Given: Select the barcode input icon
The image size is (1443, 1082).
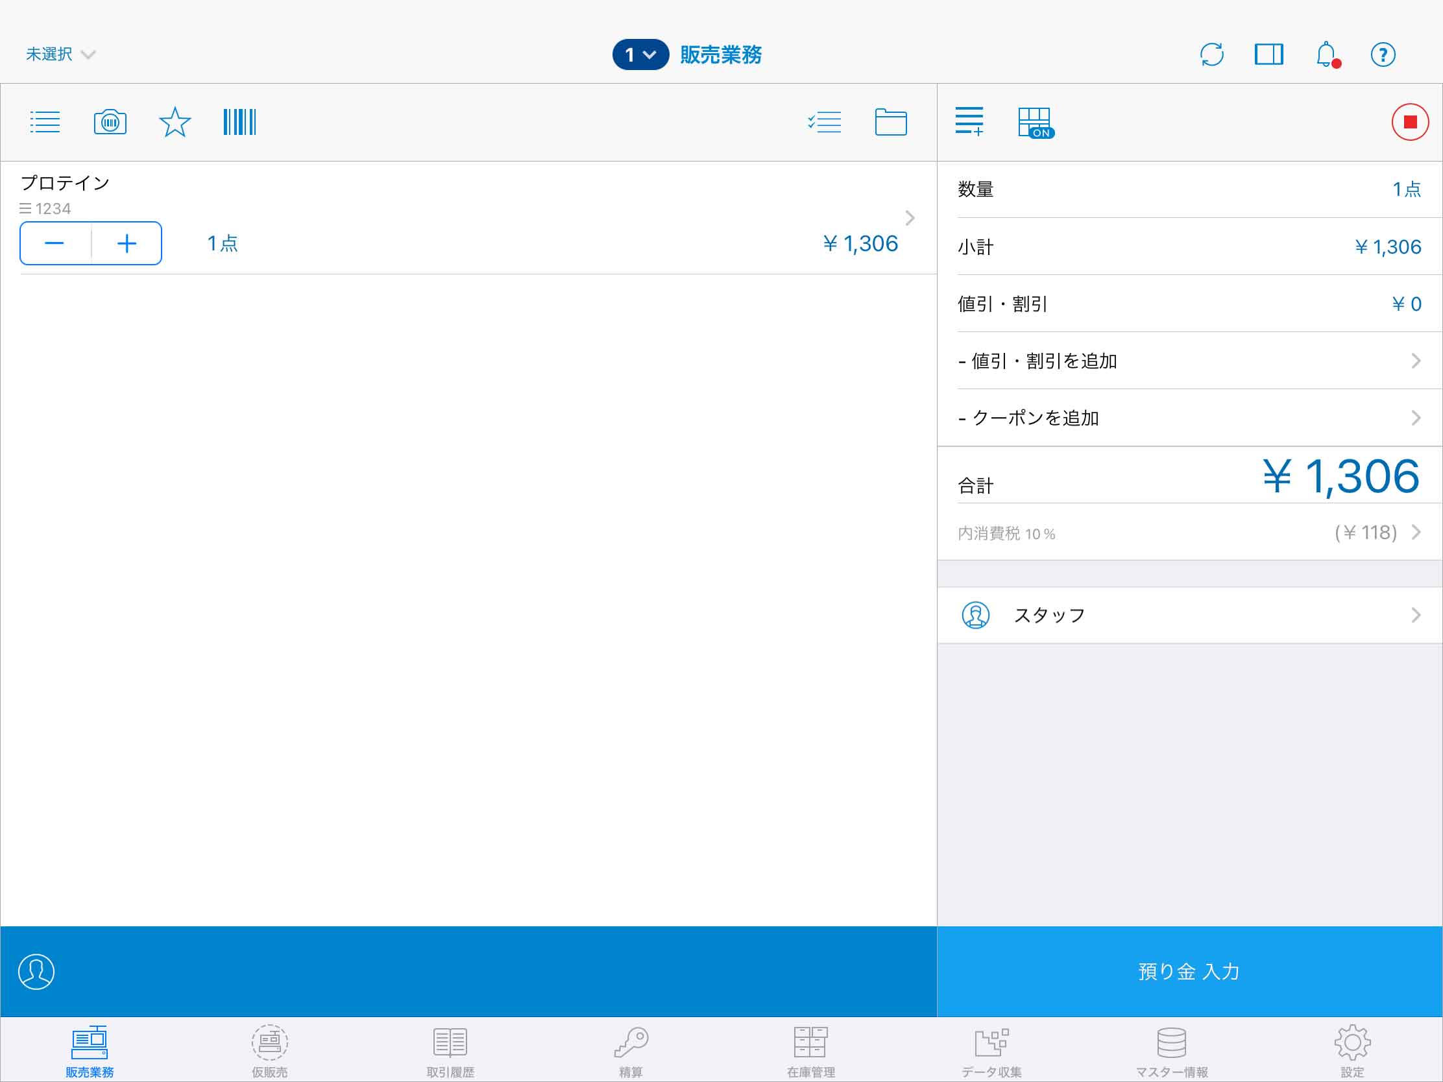Looking at the screenshot, I should click(239, 122).
